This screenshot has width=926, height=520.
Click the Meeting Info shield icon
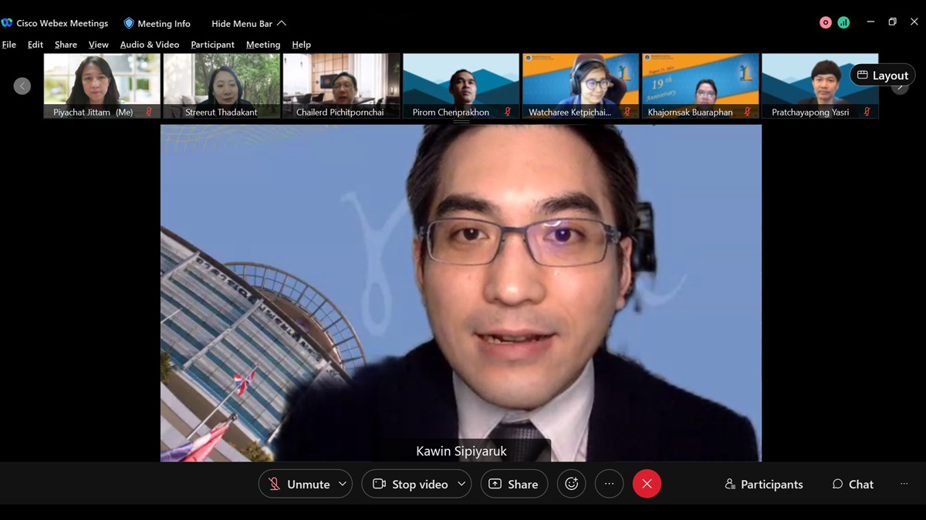pyautogui.click(x=129, y=23)
